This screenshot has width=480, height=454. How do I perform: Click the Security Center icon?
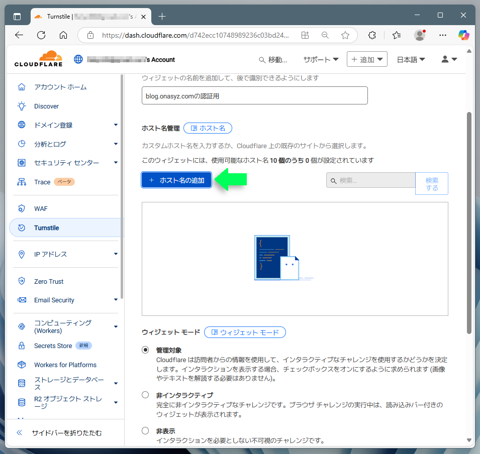pyautogui.click(x=22, y=163)
